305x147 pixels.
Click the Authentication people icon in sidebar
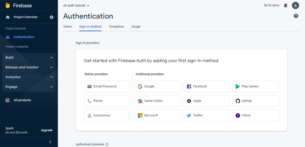click(7, 37)
